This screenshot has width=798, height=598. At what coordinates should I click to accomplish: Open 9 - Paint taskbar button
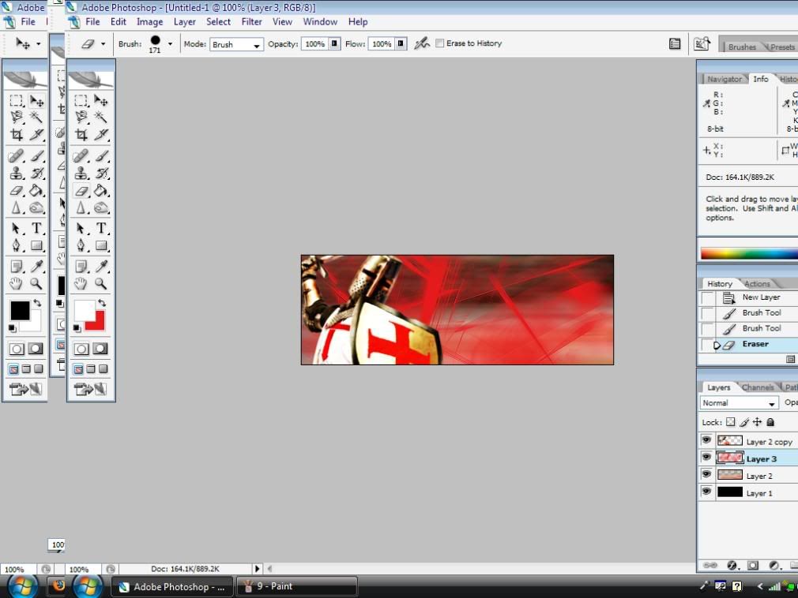pyautogui.click(x=297, y=586)
